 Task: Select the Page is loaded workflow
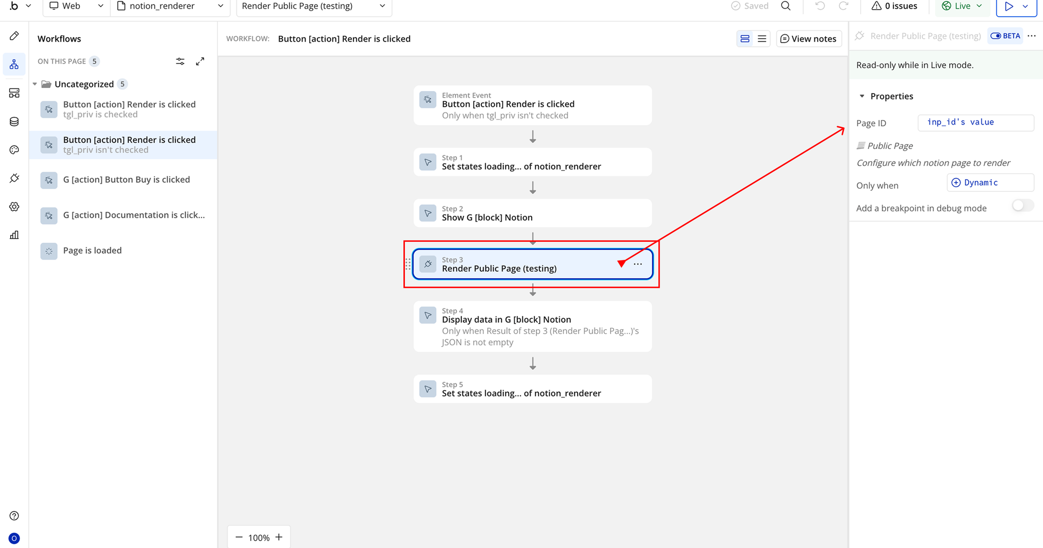click(x=123, y=250)
